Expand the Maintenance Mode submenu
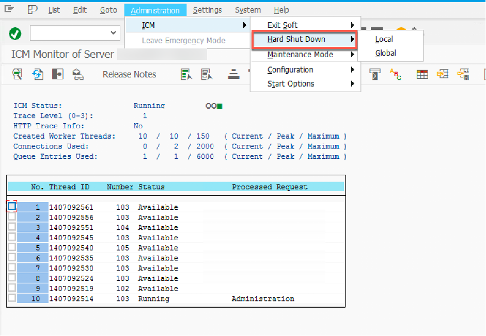Image resolution: width=486 pixels, height=336 pixels. [305, 55]
